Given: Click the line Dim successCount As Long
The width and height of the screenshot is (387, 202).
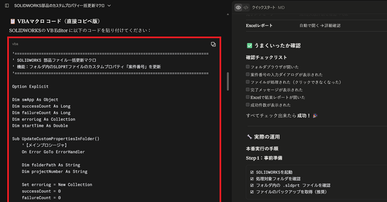Looking at the screenshot, I should pyautogui.click(x=41, y=106).
